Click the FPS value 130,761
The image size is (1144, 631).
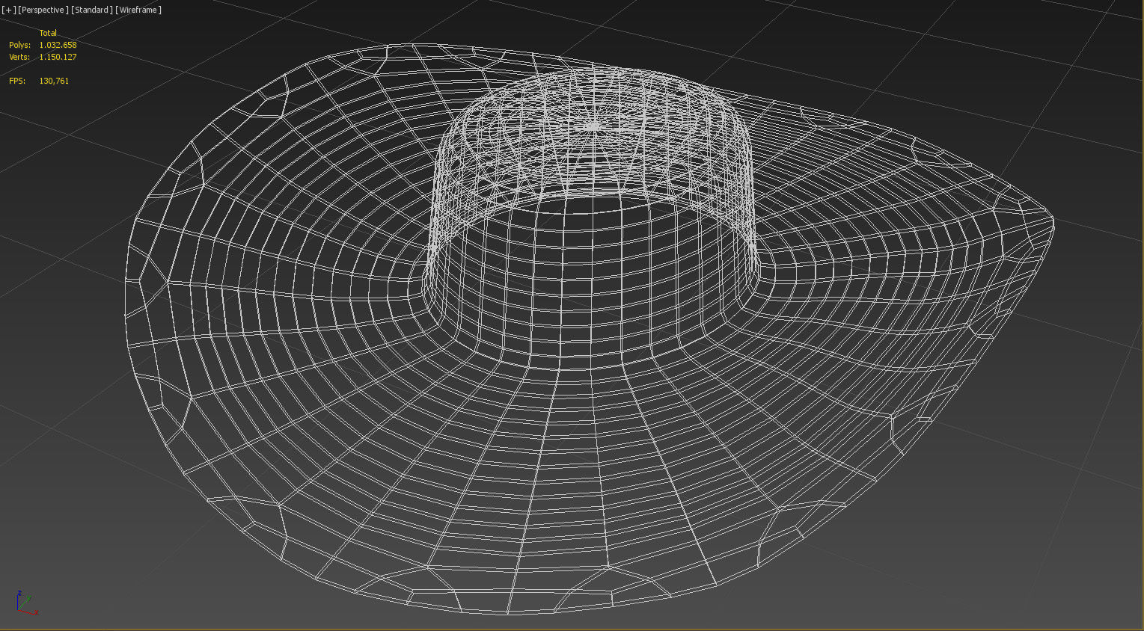pos(54,81)
